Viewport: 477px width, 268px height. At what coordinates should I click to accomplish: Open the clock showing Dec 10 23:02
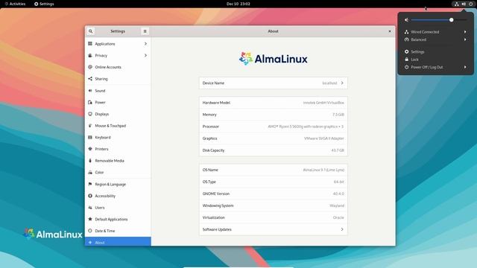point(238,4)
